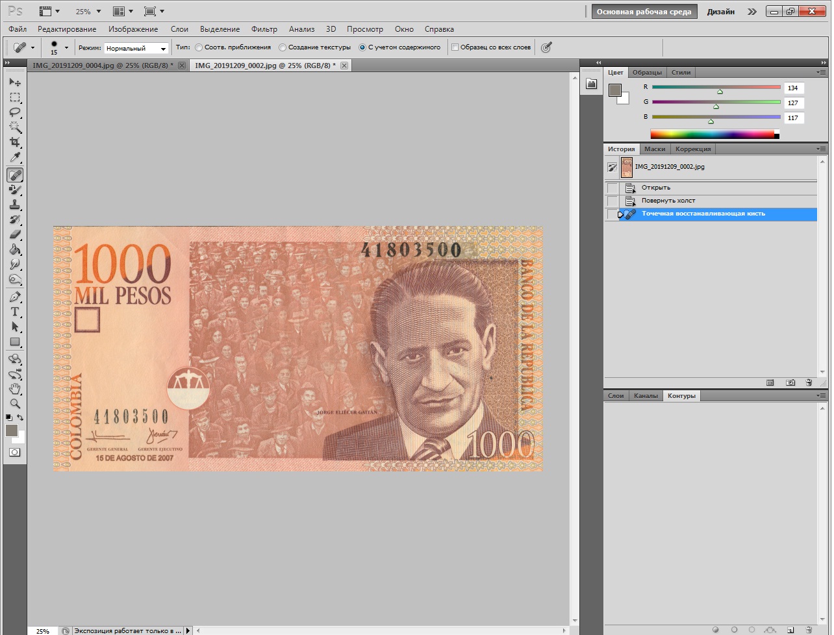Open the Screen Mode dropdown
834x635 pixels.
tap(154, 12)
